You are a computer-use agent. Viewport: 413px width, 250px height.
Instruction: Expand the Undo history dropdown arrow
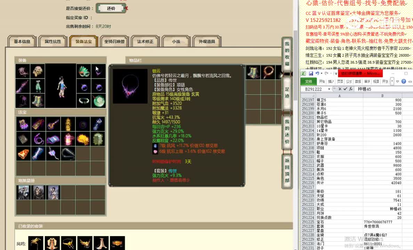pyautogui.click(x=321, y=73)
